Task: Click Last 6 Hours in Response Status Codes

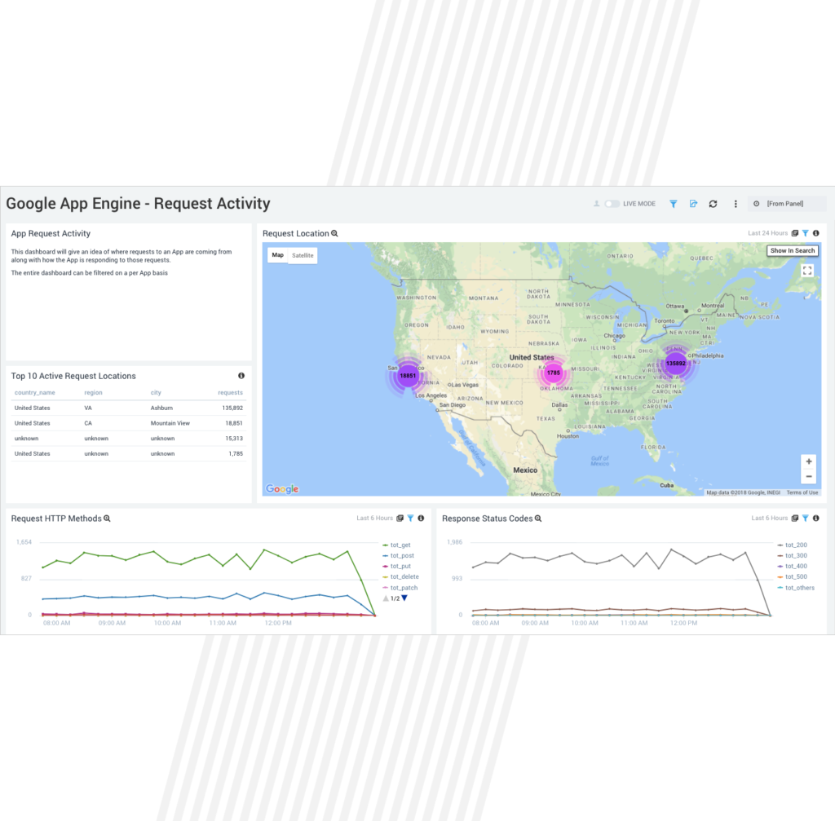Action: (x=769, y=518)
